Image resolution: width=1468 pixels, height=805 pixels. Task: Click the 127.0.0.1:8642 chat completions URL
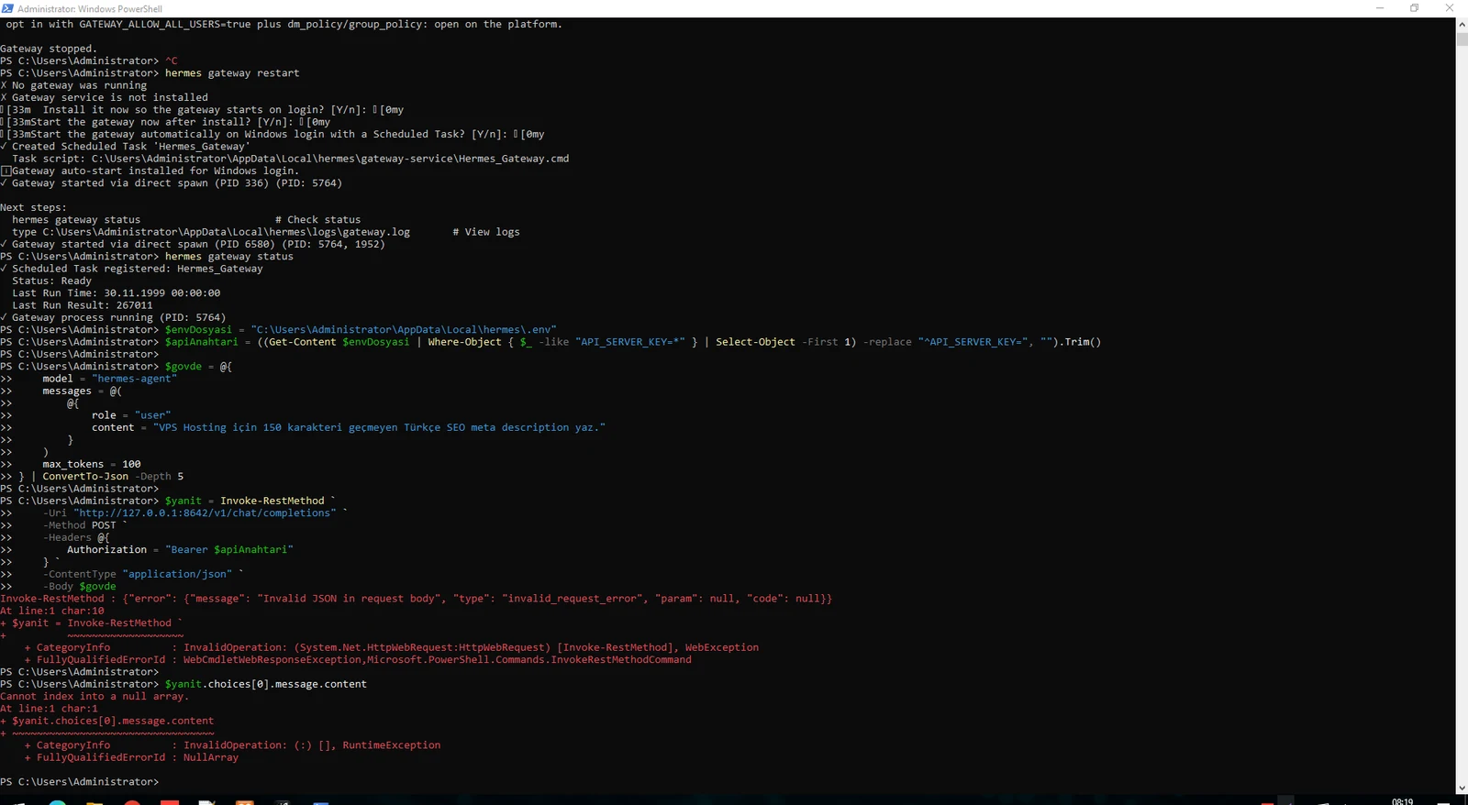point(205,513)
